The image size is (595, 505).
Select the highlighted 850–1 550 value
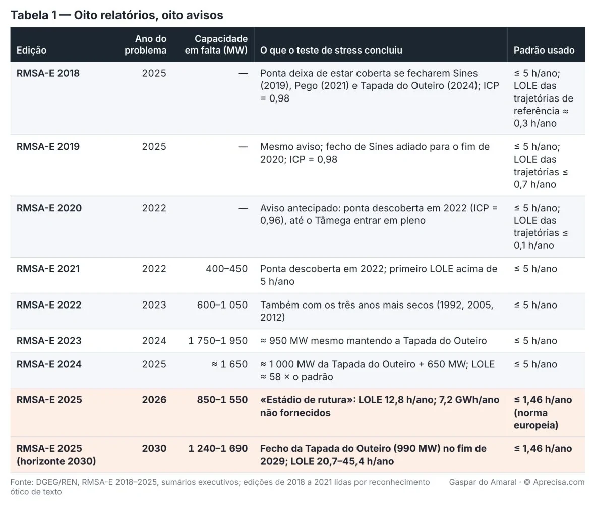pyautogui.click(x=222, y=400)
